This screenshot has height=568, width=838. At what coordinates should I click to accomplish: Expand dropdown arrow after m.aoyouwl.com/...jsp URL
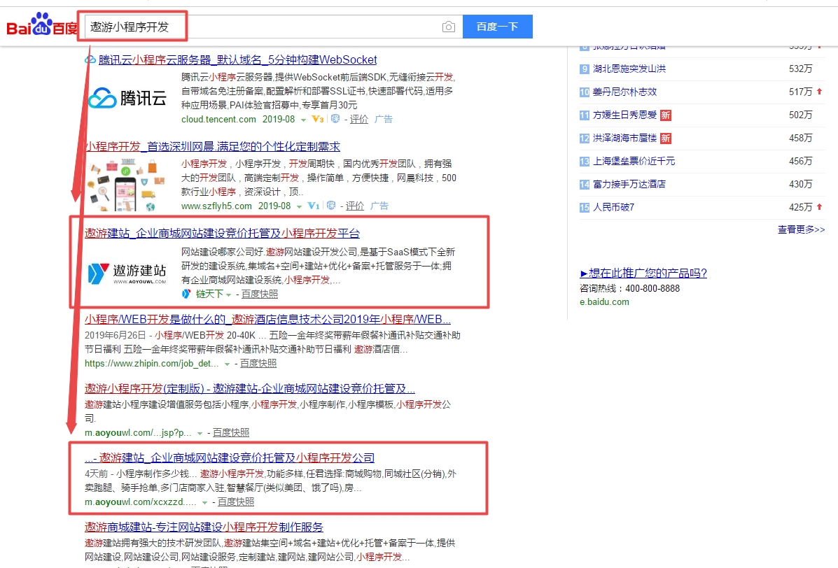tap(200, 434)
